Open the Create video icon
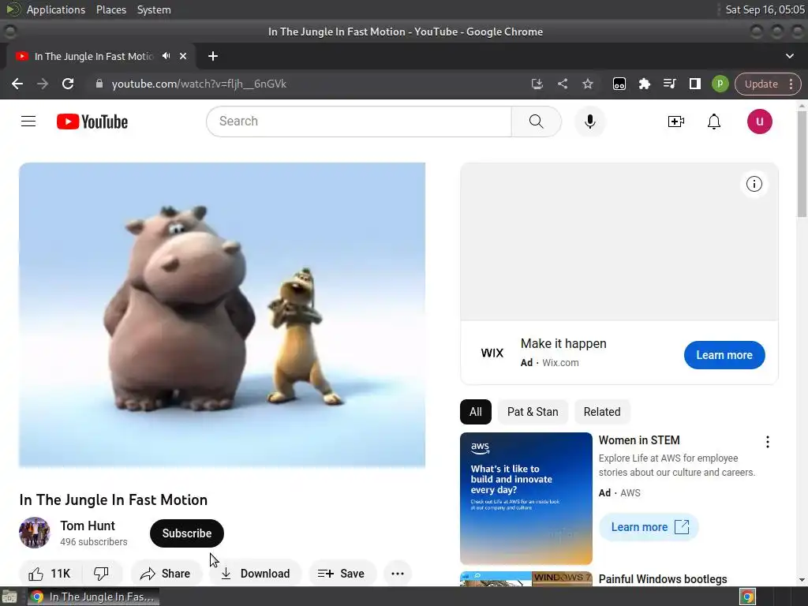Viewport: 808px width, 606px height. pos(675,122)
